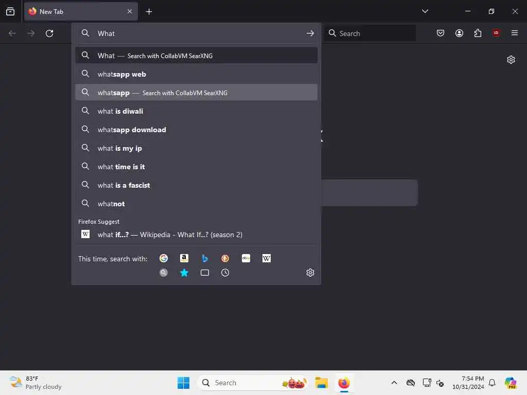Choose suggestion 'what time is it'
Screen dimensions: 527x395
click(196, 166)
